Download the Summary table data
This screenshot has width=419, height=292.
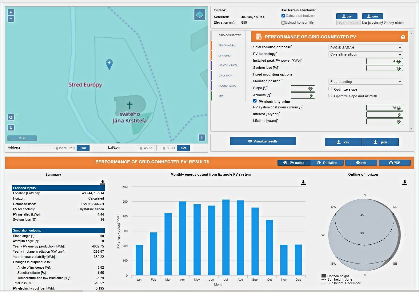(x=102, y=182)
